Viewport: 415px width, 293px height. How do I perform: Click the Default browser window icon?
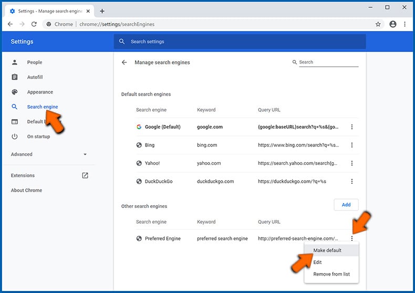pos(15,122)
